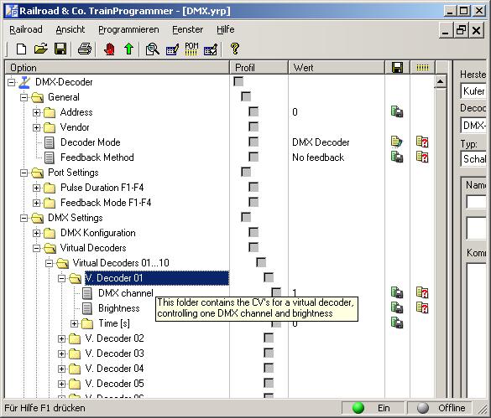
Task: Toggle Profil checkbox for Port Settings row
Action: [x=246, y=172]
